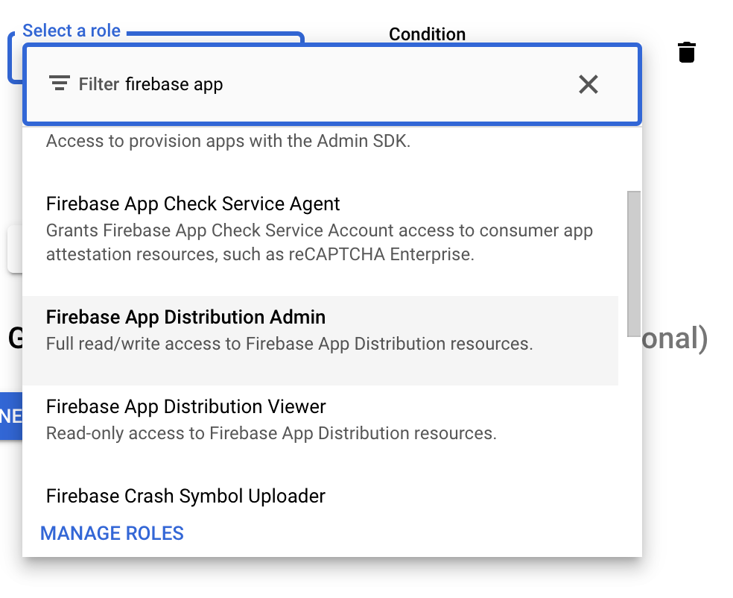The image size is (733, 598).
Task: Select the role described 'provision apps with Admin SDK'
Action: (228, 141)
